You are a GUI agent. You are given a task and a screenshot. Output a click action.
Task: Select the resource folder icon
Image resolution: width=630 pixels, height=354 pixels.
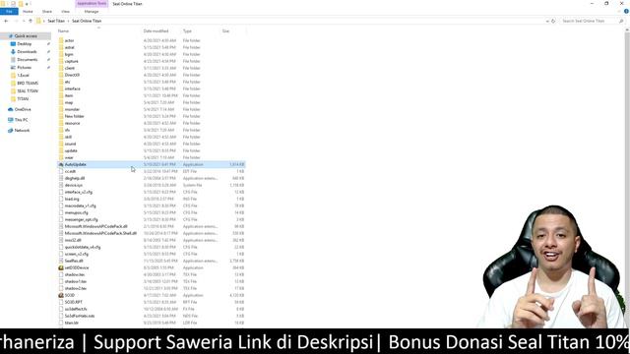pyautogui.click(x=61, y=123)
